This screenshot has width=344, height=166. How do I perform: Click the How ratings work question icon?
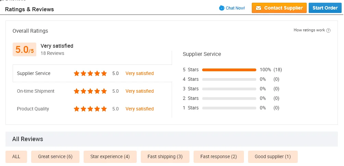point(329,30)
